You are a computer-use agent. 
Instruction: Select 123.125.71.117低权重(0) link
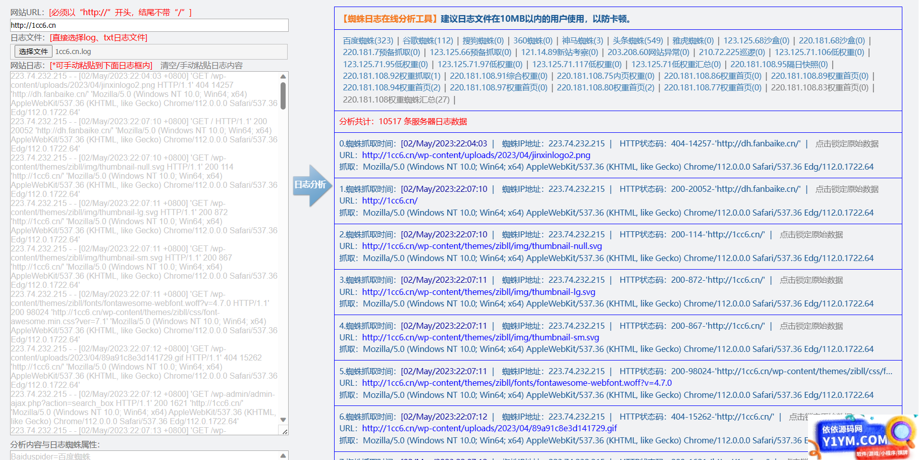577,64
